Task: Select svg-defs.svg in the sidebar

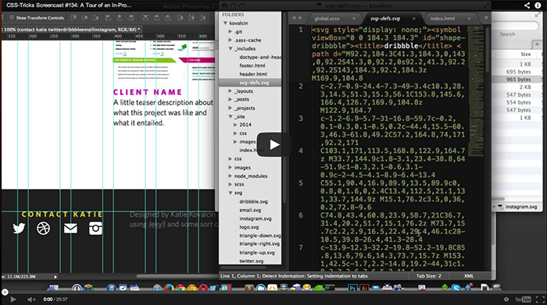Action: point(250,83)
